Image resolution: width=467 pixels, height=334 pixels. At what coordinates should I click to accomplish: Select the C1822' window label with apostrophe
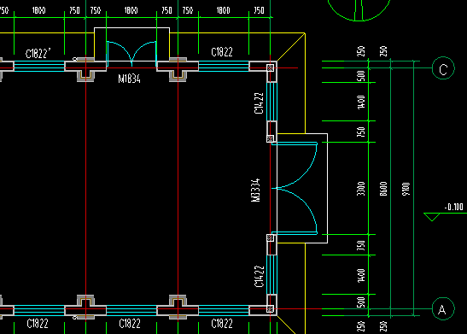pos(38,53)
